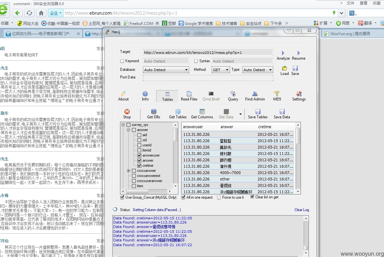Check the userid column checkbox
384x257 pixels.
click(139, 145)
